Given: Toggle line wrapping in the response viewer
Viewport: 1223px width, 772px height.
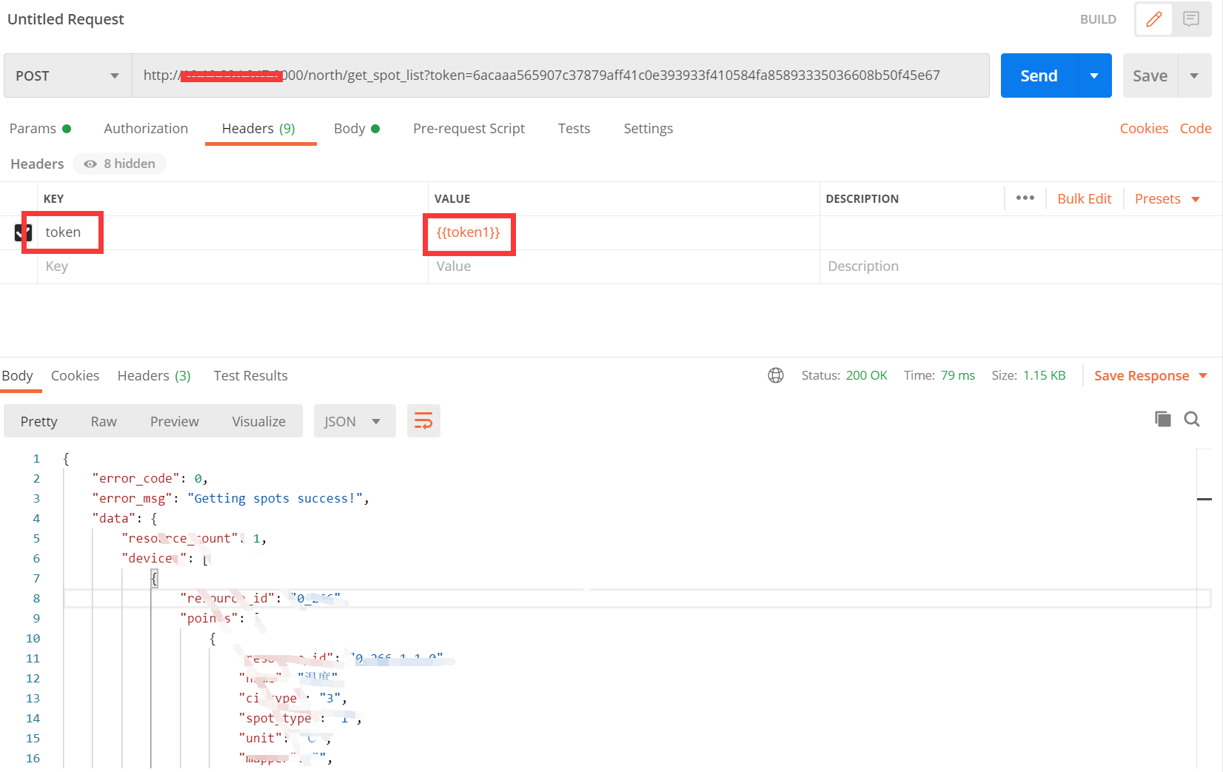Looking at the screenshot, I should [423, 420].
